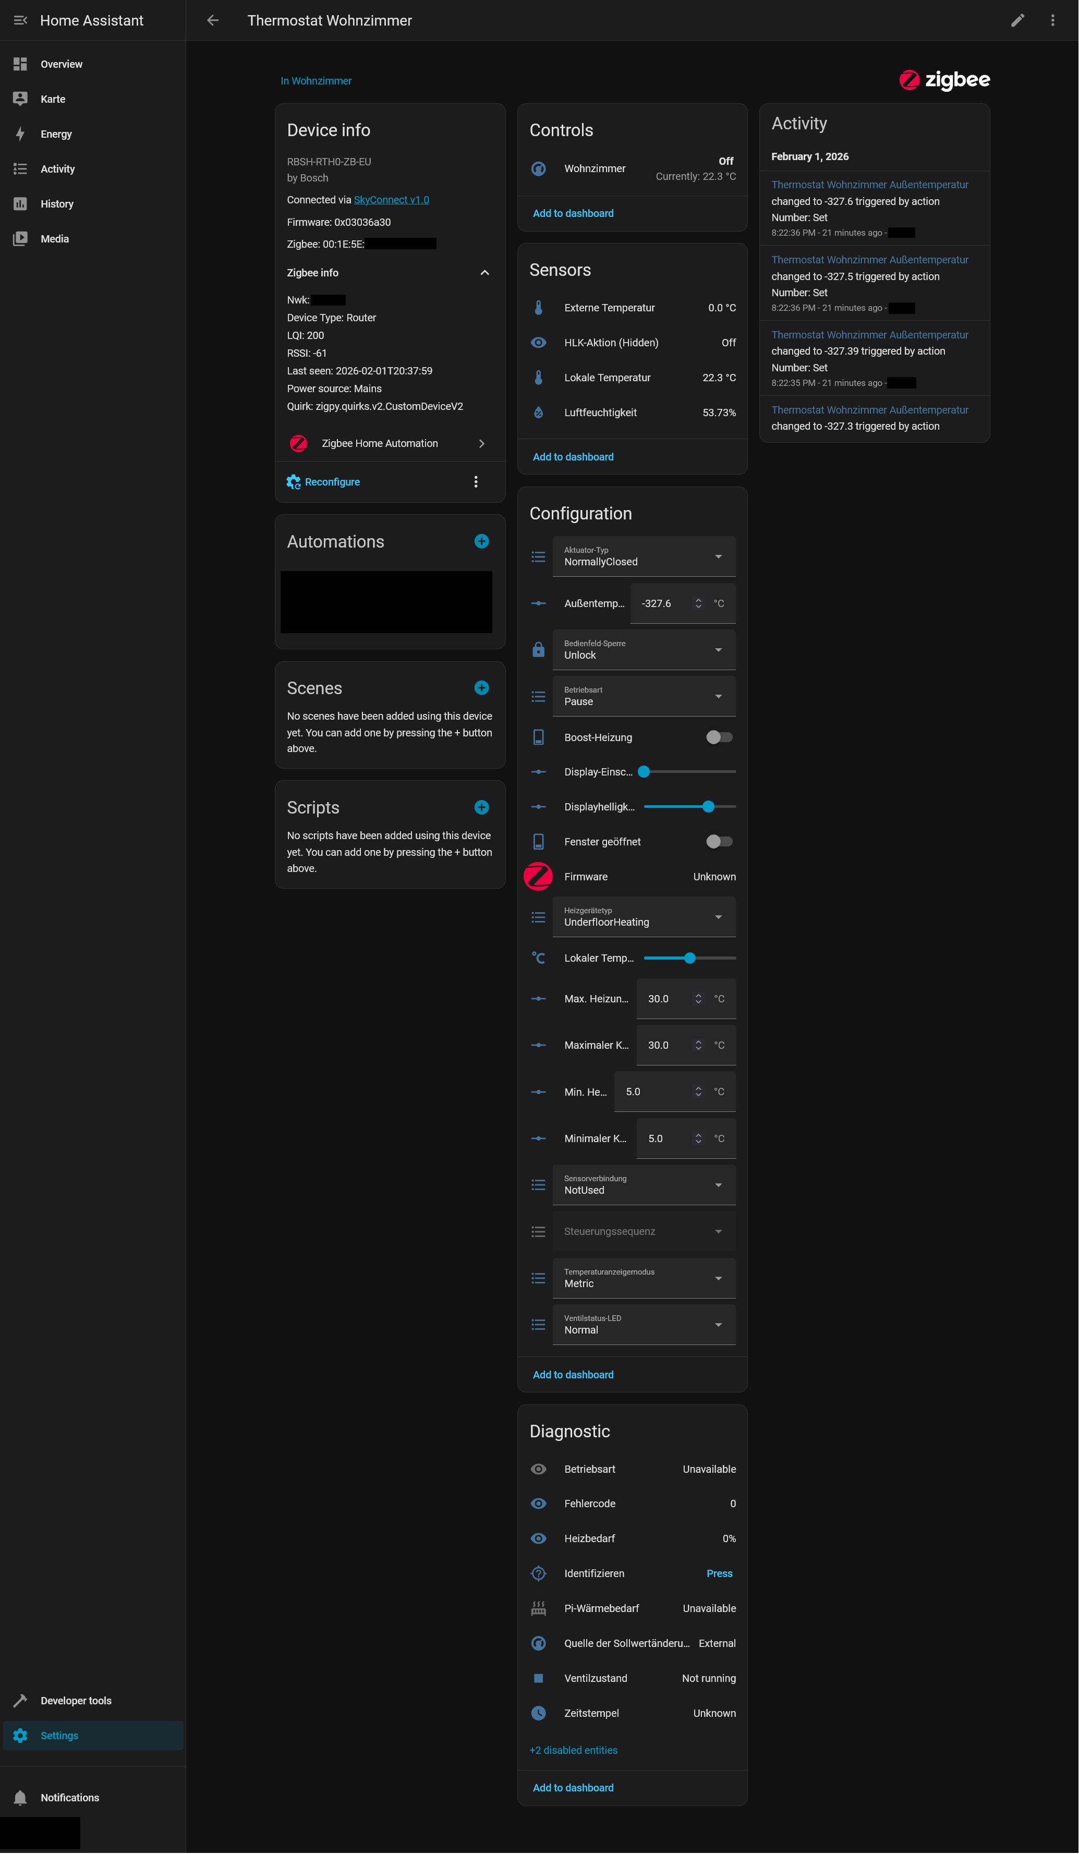Add a new scene with plus icon
Viewport: 1079px width, 1854px height.
(482, 688)
